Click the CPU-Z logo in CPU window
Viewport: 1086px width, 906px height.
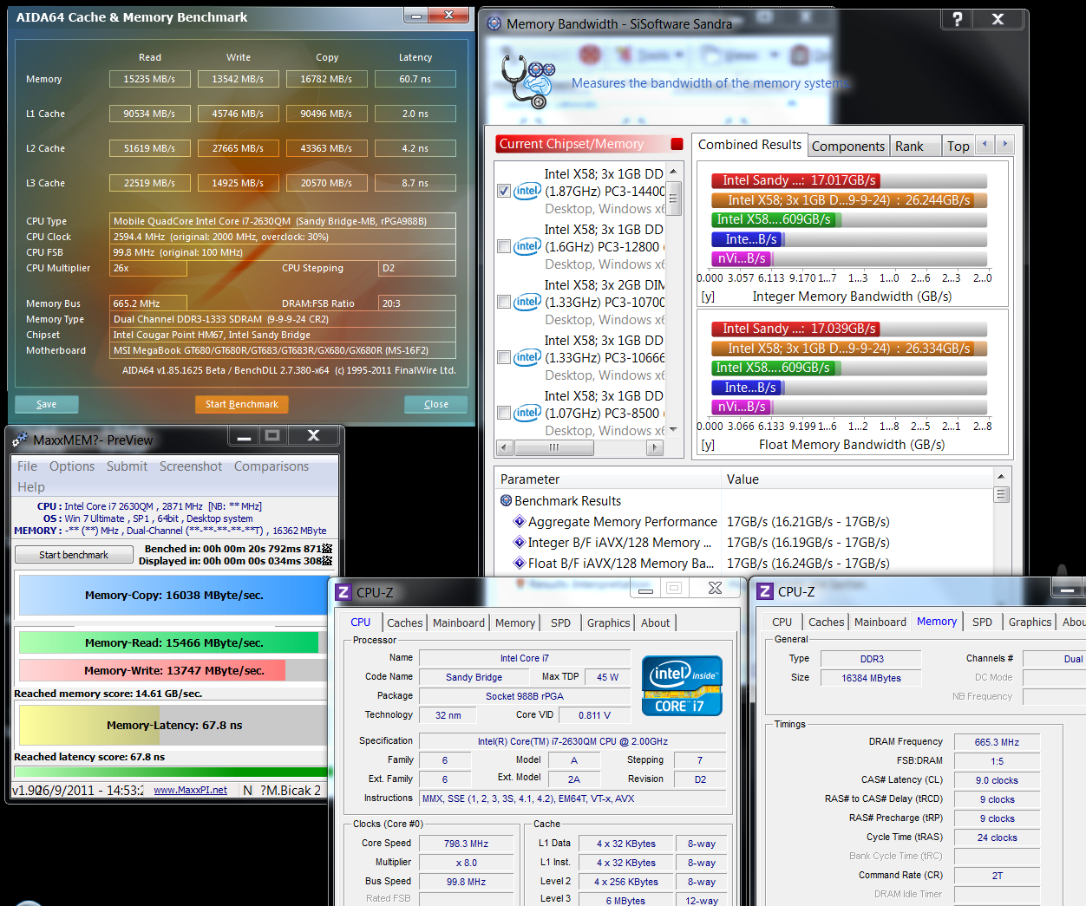(x=343, y=592)
